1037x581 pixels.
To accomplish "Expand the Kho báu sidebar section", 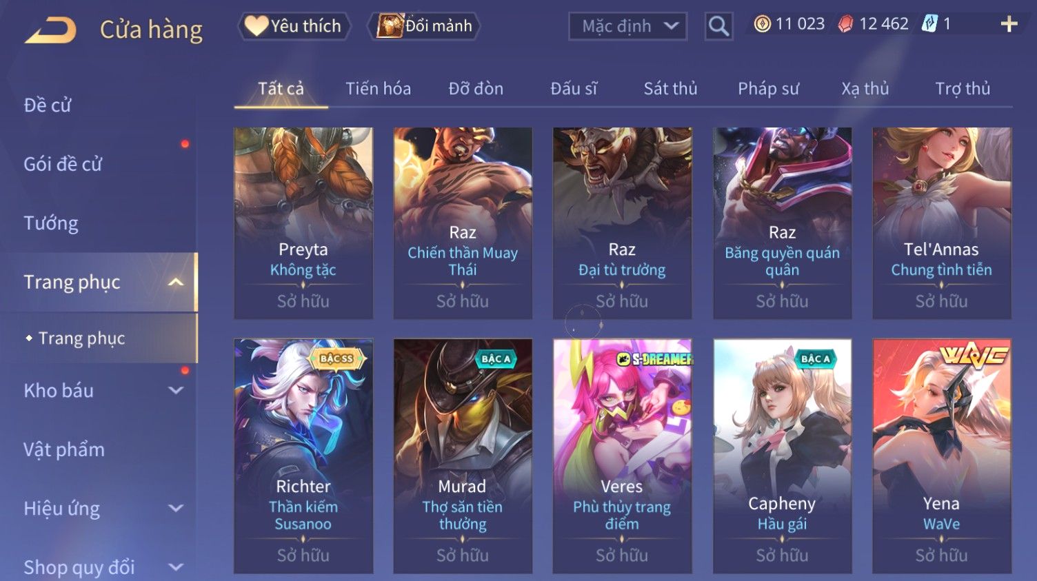I will click(x=176, y=390).
